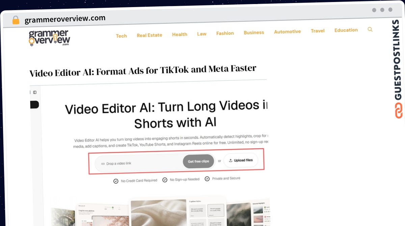Click the Turn Long Videos heading in the embedded page
Screen dimensions: 405x226
click(x=166, y=114)
